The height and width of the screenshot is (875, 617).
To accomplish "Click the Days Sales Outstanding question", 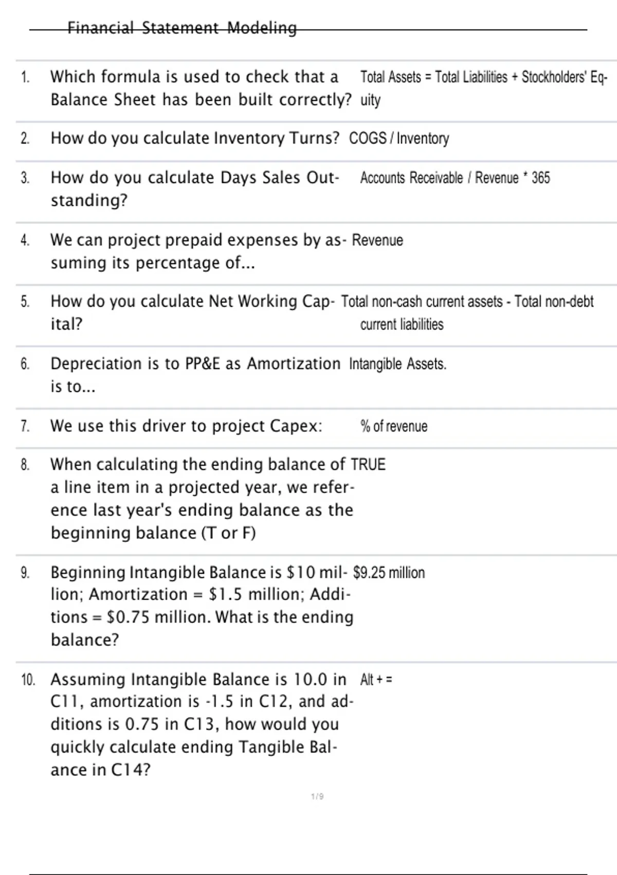I will (x=194, y=188).
